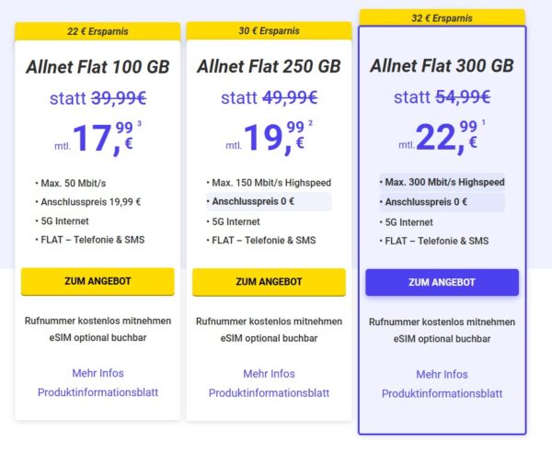
Task: Click footnote 1 beside the 22,99 € price
Action: click(484, 122)
